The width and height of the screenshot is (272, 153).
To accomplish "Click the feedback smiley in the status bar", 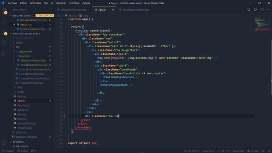I will (x=263, y=151).
